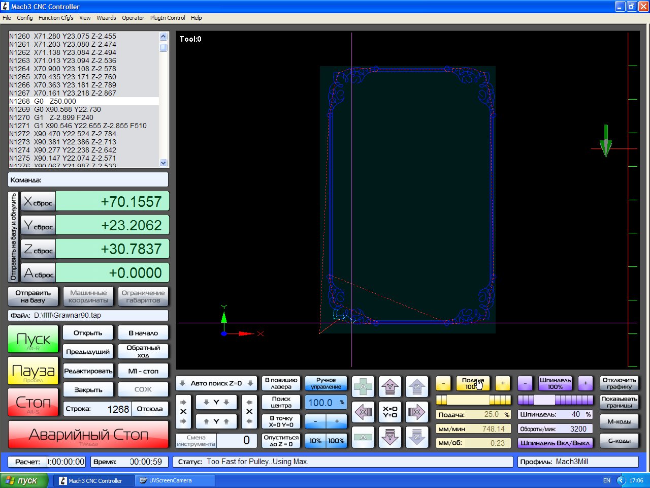Raise Z axis with up arrow icon
The image size is (650, 488).
point(416,387)
